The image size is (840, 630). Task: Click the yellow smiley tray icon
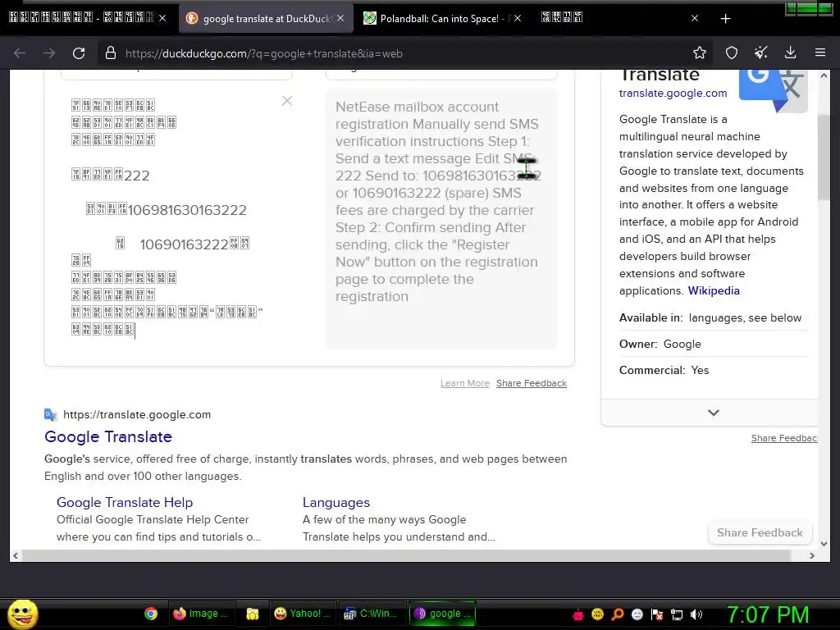pos(597,614)
